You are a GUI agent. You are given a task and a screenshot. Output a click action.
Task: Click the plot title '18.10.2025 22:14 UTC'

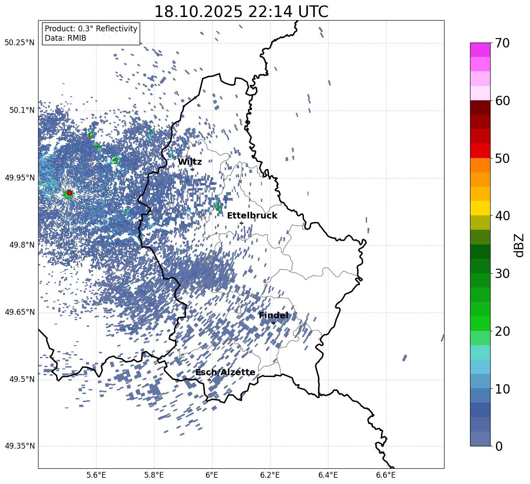click(241, 12)
